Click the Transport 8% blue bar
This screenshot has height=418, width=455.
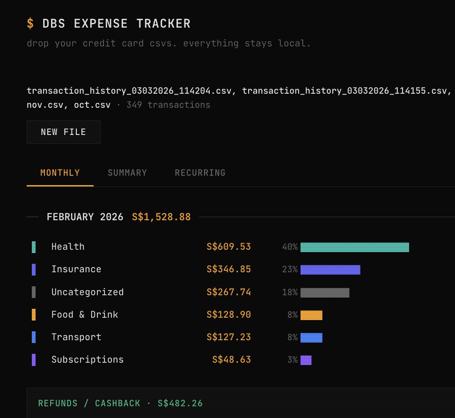pyautogui.click(x=311, y=337)
